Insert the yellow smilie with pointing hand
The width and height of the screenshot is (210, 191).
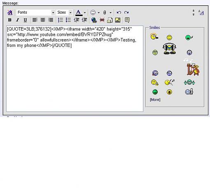click(155, 82)
